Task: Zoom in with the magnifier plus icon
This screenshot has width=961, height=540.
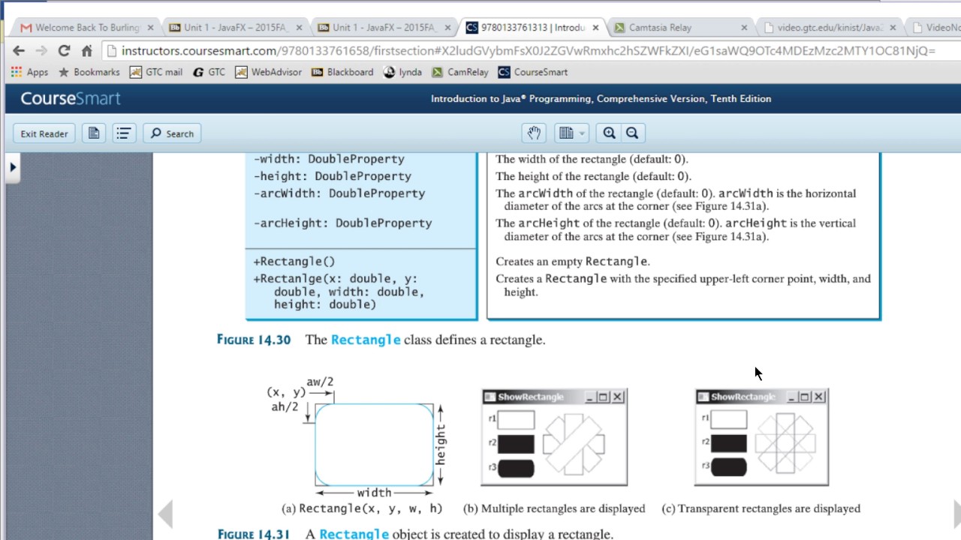Action: (x=610, y=133)
